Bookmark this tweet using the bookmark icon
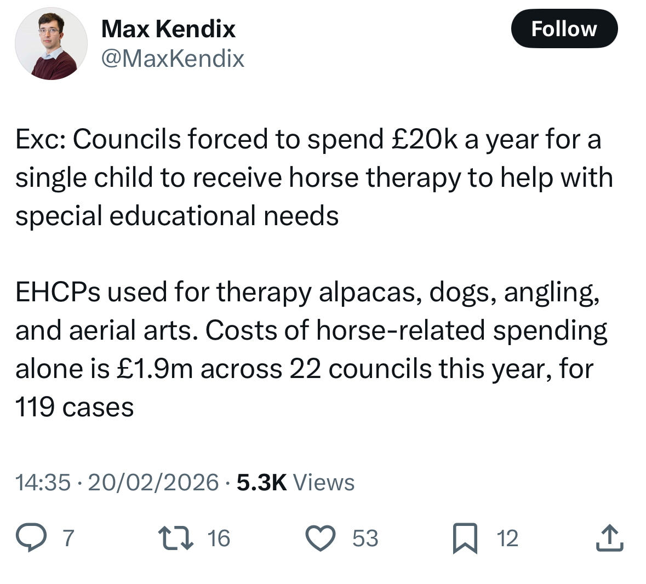The width and height of the screenshot is (646, 584). (465, 538)
